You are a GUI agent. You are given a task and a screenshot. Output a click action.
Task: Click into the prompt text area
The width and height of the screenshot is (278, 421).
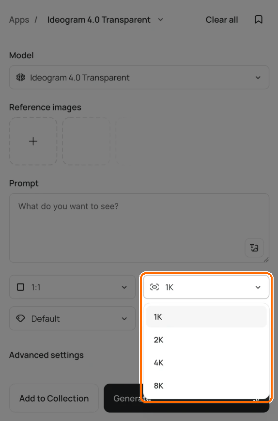[x=139, y=228]
